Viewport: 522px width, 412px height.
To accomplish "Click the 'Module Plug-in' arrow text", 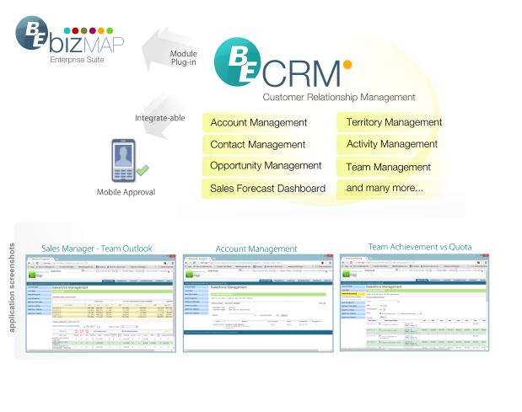I will (184, 58).
